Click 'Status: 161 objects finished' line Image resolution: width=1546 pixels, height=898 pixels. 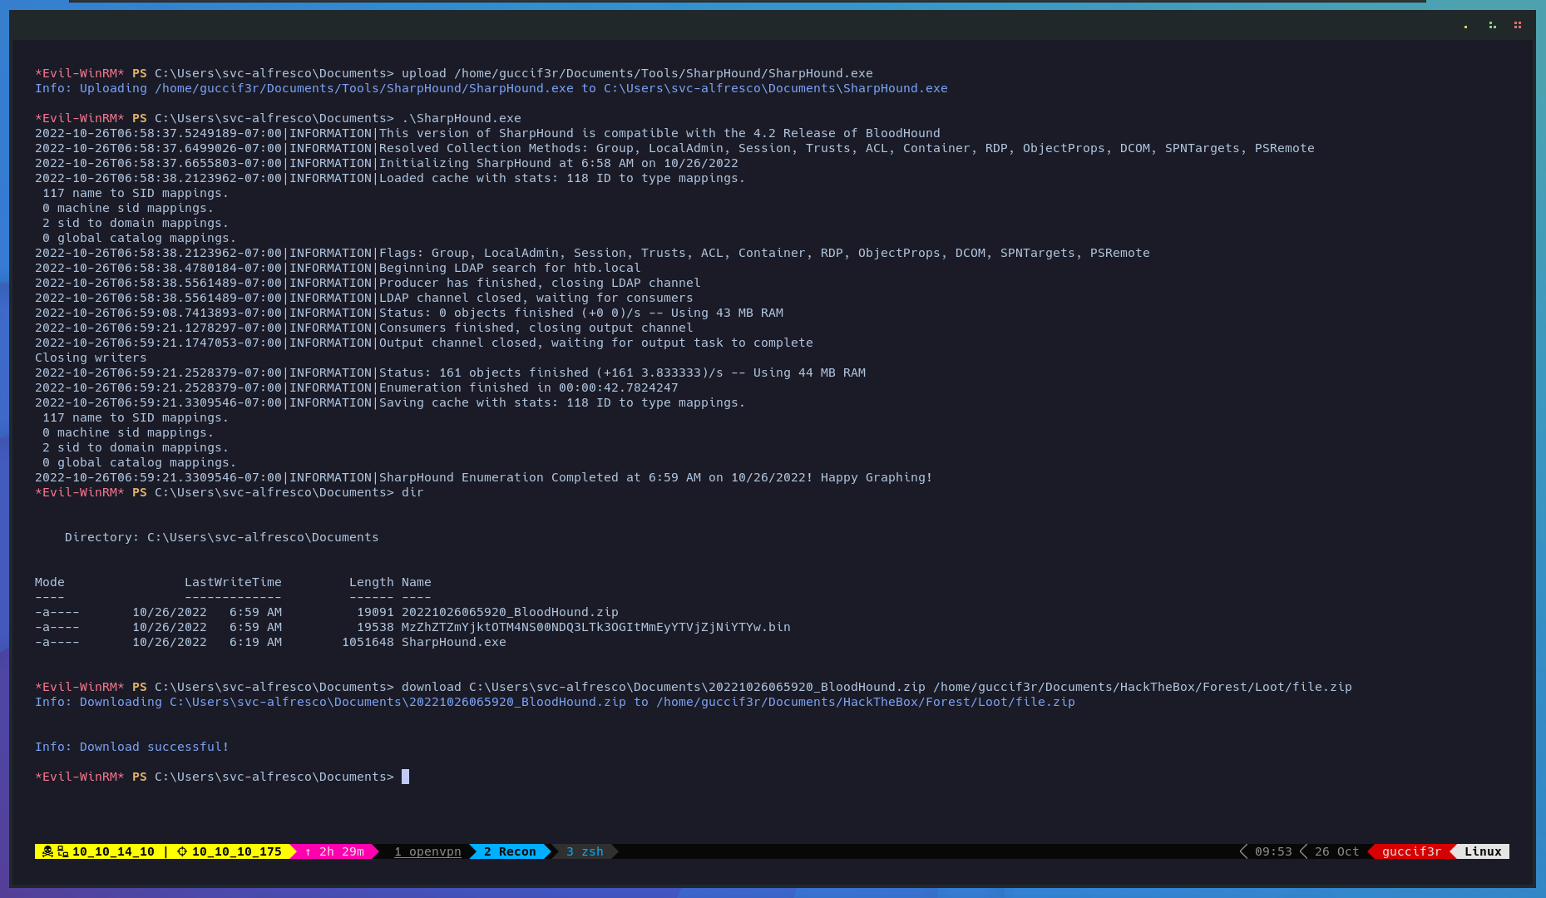pyautogui.click(x=450, y=373)
